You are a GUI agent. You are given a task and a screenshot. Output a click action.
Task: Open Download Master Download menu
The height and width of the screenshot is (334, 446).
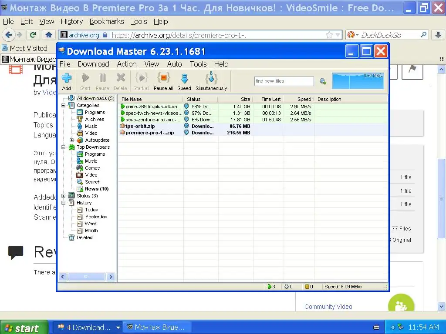(x=94, y=64)
